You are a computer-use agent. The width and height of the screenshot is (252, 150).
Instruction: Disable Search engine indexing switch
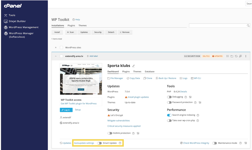click(x=169, y=115)
